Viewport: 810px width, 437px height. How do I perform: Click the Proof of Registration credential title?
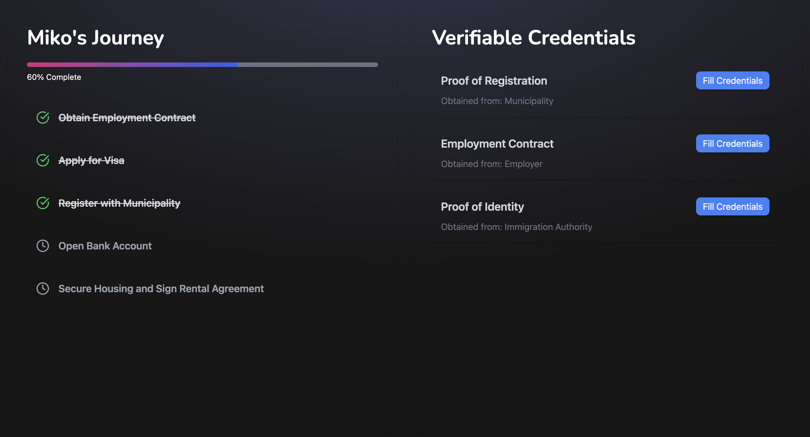(494, 81)
